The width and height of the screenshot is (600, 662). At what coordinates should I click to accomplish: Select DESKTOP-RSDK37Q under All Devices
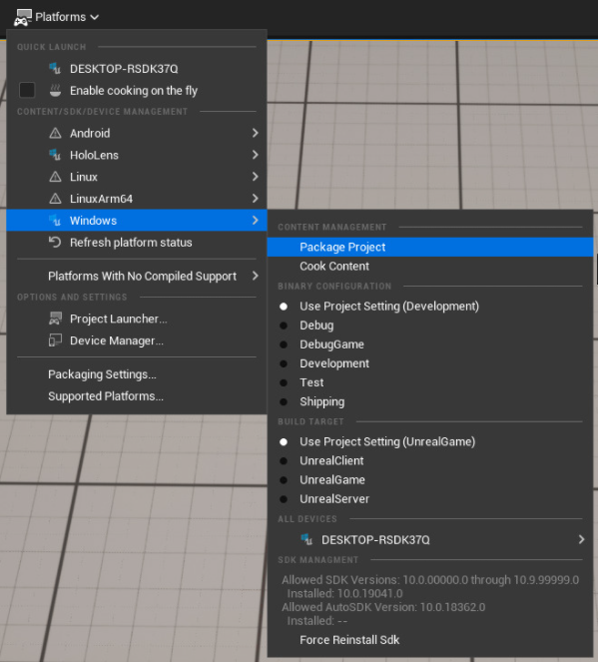[x=430, y=539]
